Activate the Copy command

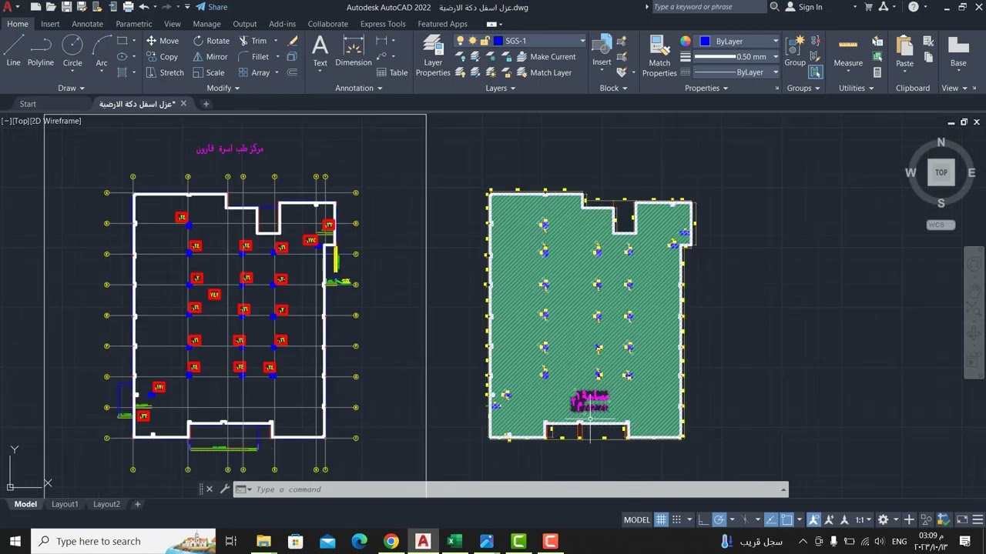[163, 57]
